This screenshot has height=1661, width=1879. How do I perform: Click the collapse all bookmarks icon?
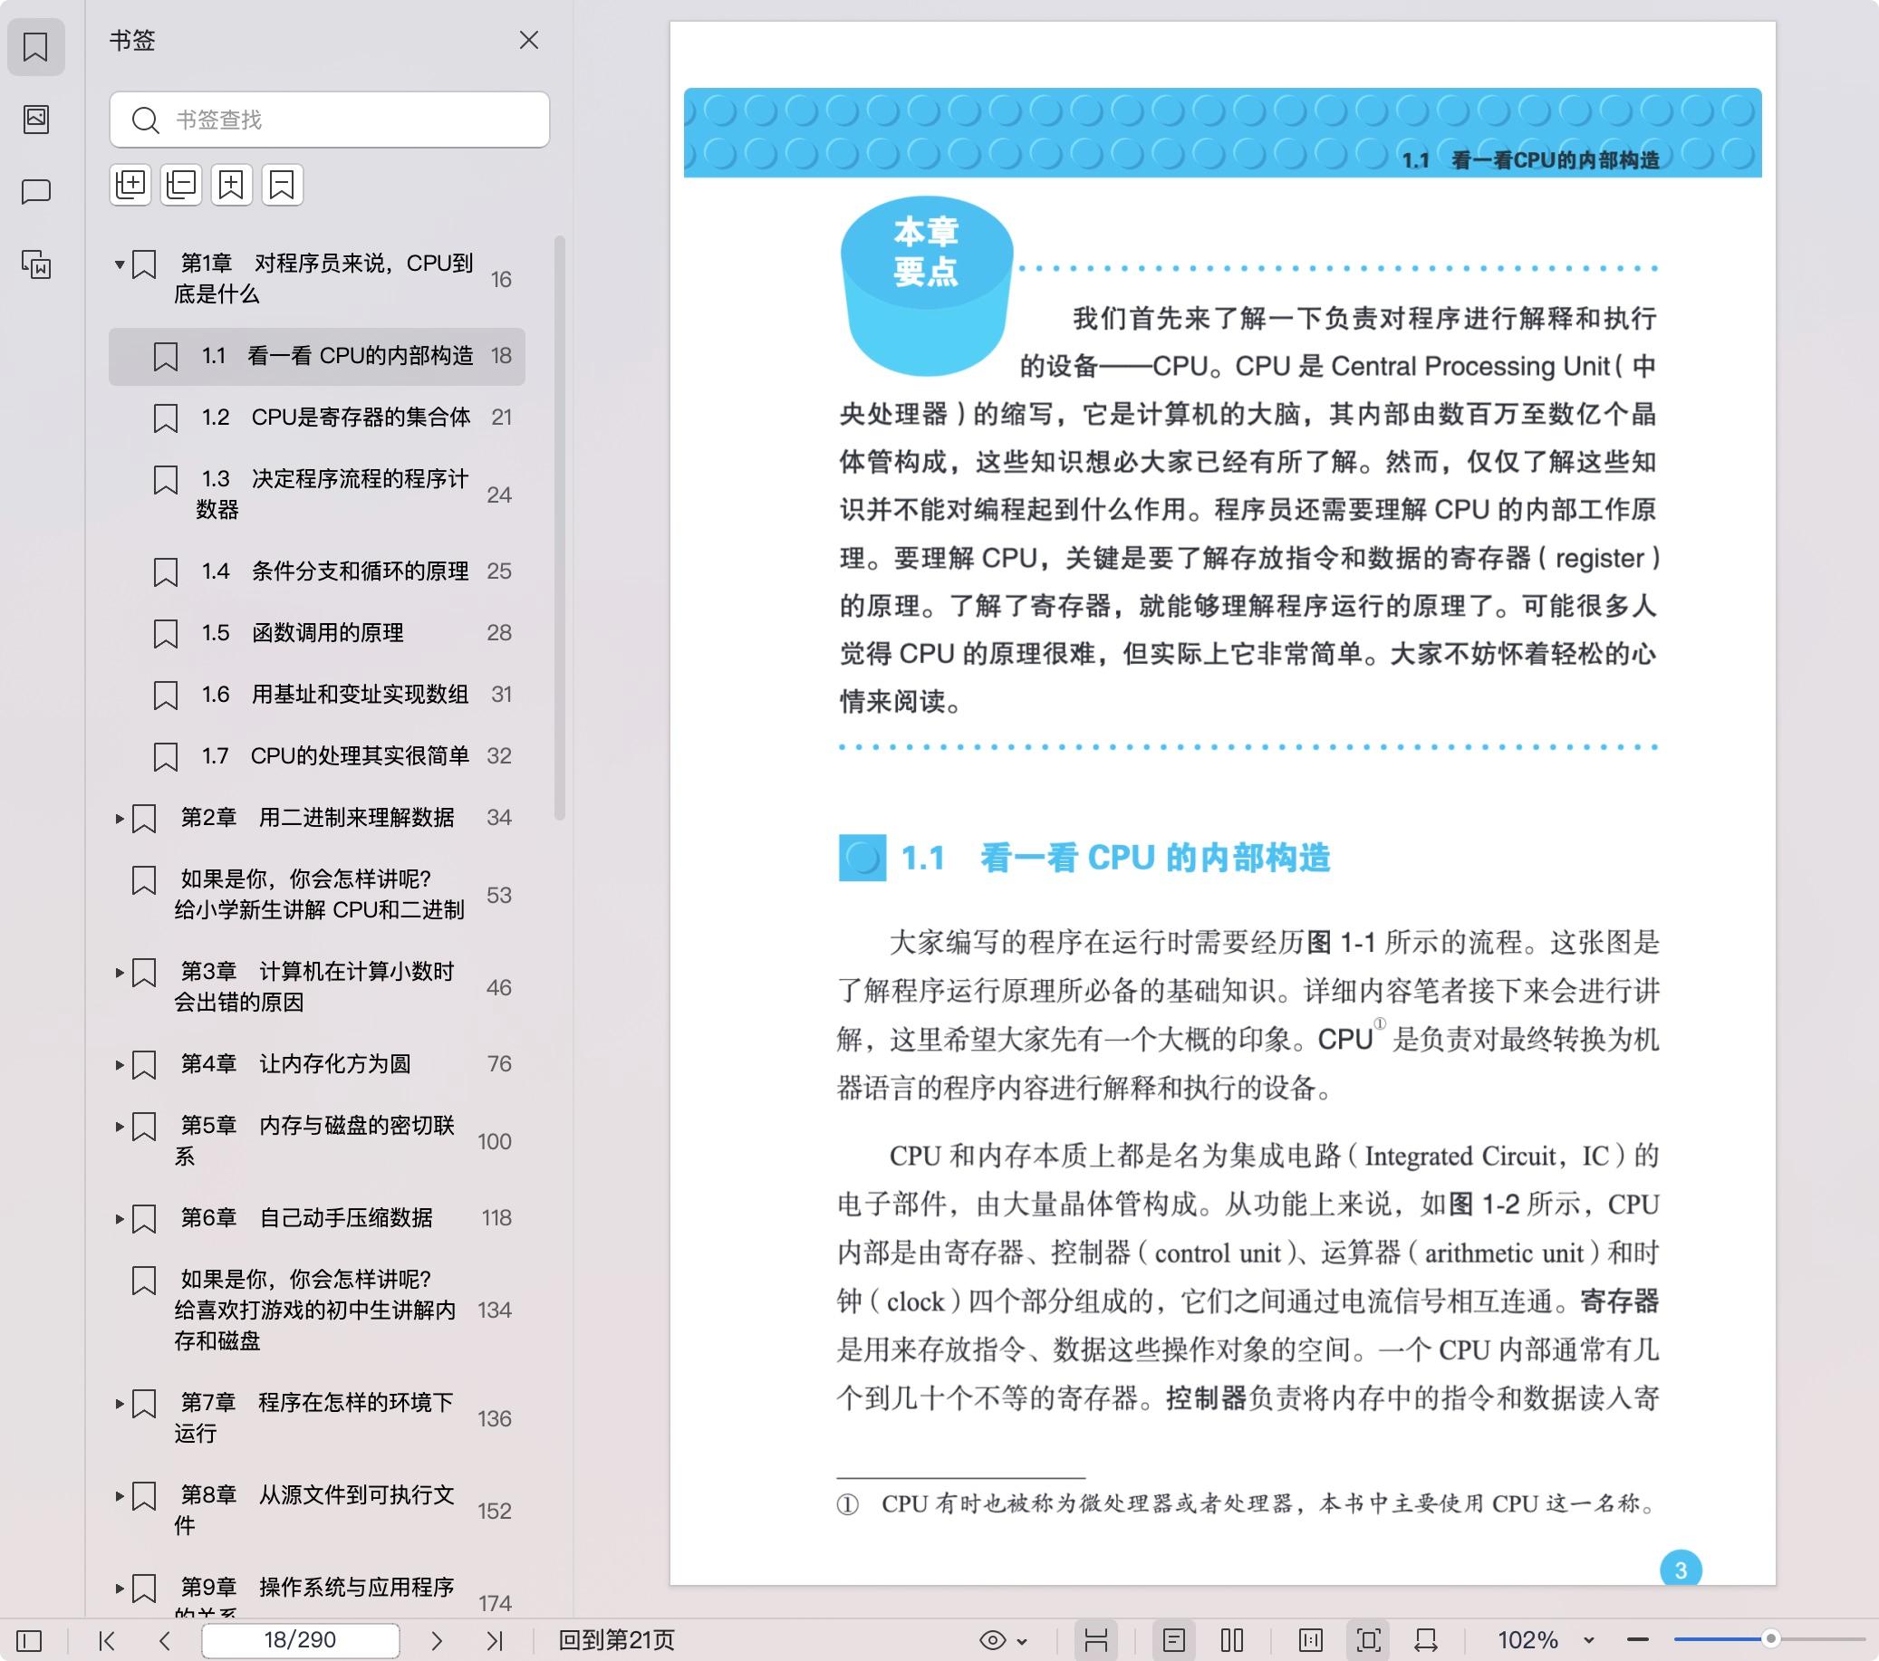pos(181,185)
